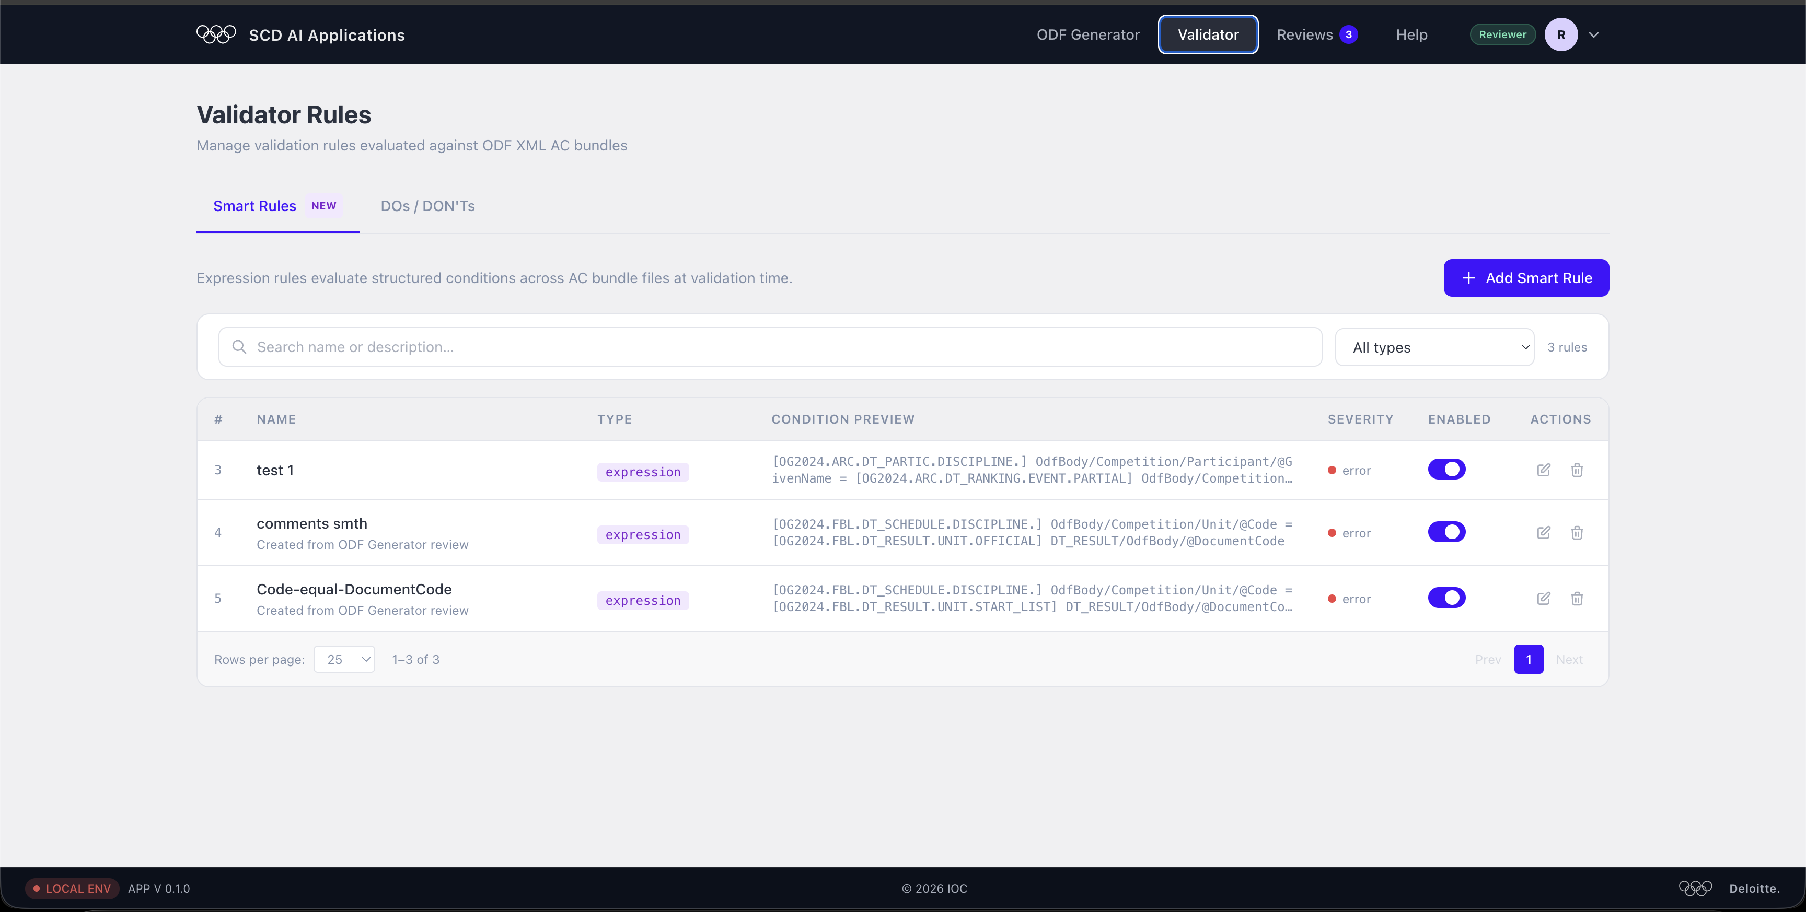This screenshot has height=912, width=1806.
Task: Click the SEVERITY column header
Action: coord(1360,419)
